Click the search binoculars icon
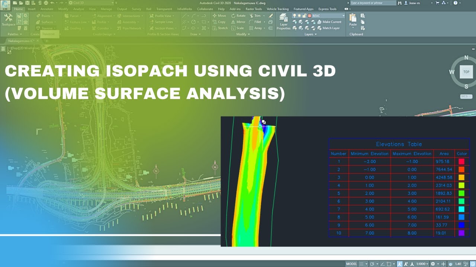The width and height of the screenshot is (476, 267). click(400, 3)
